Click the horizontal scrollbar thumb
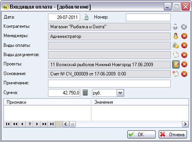 (x=72, y=124)
